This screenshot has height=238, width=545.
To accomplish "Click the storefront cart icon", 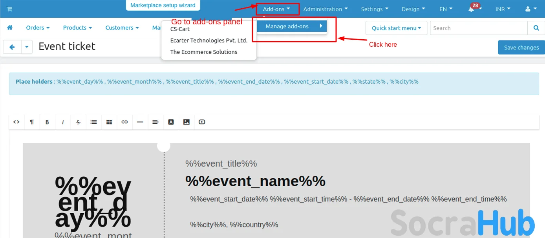I will (x=9, y=9).
